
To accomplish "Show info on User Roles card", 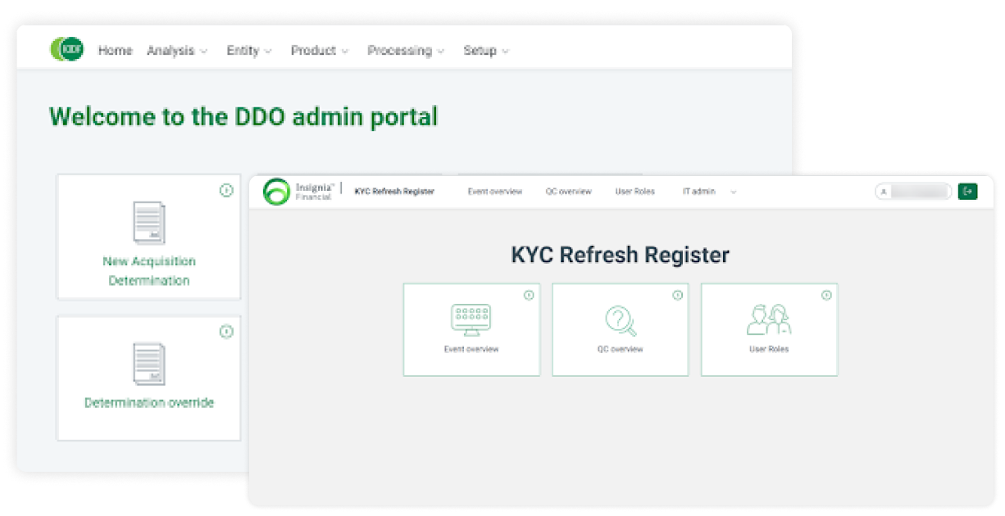I will click(826, 295).
